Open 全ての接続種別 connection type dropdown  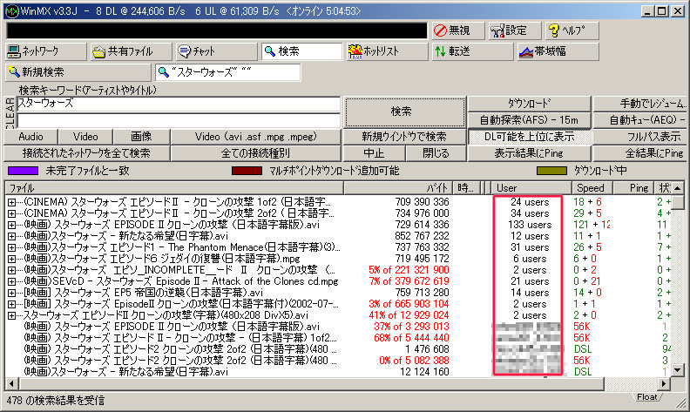(x=255, y=153)
